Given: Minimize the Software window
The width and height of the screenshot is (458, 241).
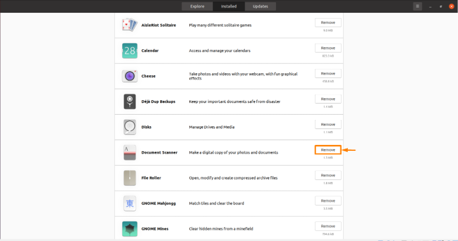Looking at the screenshot, I should tap(430, 6).
